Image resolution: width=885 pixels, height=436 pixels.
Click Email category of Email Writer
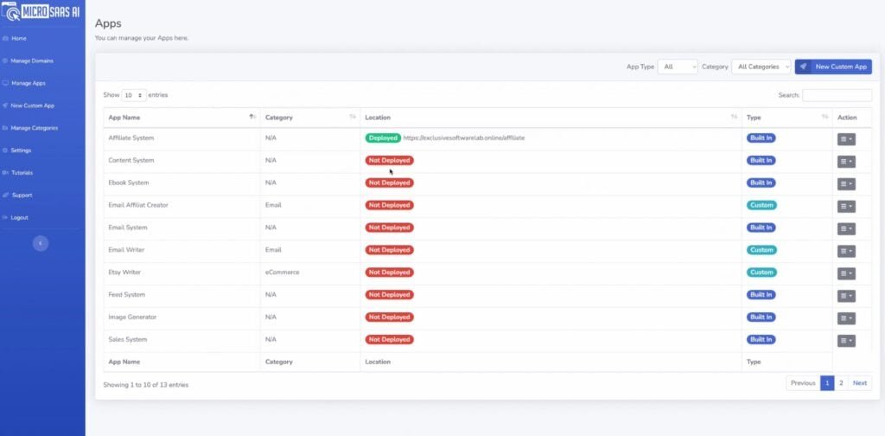(273, 250)
